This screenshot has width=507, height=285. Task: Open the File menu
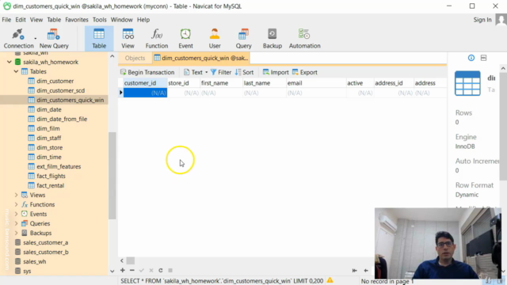[x=6, y=20]
